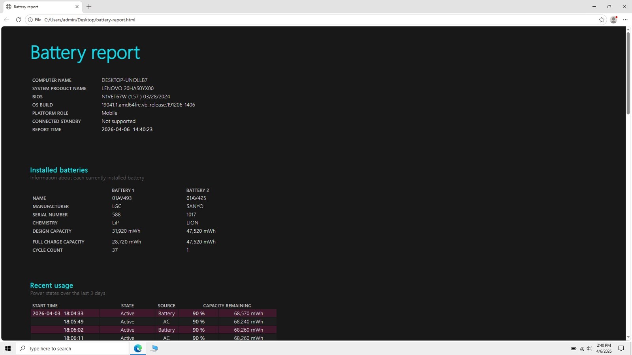This screenshot has height=355, width=632.
Task: Open Microsoft Edge from the taskbar
Action: click(138, 348)
